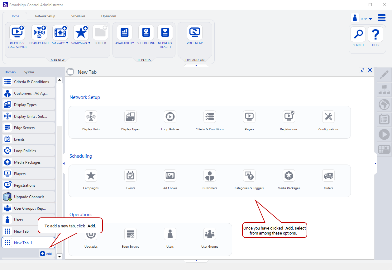
Task: Open Edge Servers in Operations panel
Action: [x=131, y=238]
